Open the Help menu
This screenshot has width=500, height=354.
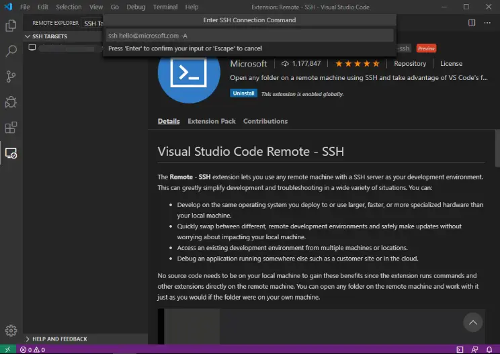click(192, 7)
